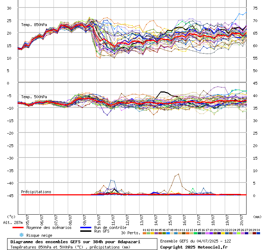Click the Run de contrôle legend text
Screen dimensions: 264x250
coord(110,227)
